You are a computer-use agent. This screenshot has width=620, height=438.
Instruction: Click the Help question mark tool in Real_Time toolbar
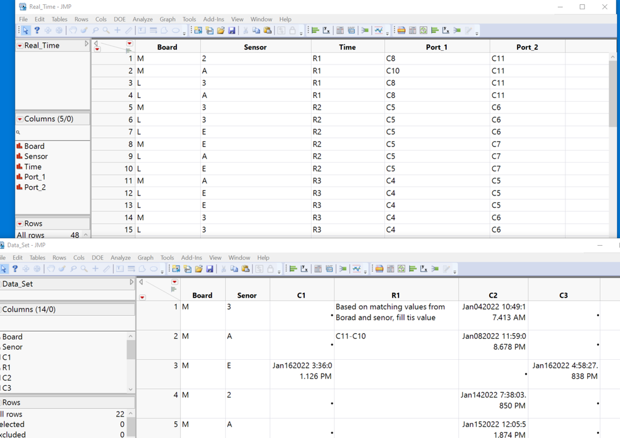point(37,30)
